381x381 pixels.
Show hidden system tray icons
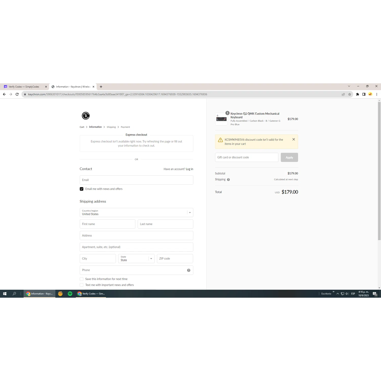click(338, 294)
